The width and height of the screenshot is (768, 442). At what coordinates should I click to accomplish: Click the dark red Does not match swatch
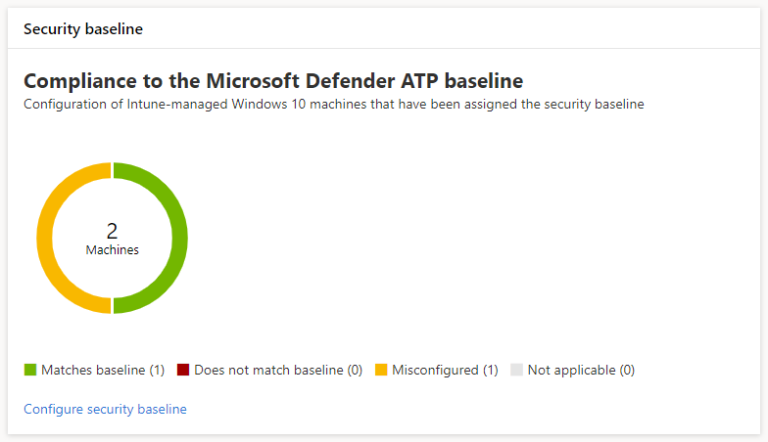(183, 370)
